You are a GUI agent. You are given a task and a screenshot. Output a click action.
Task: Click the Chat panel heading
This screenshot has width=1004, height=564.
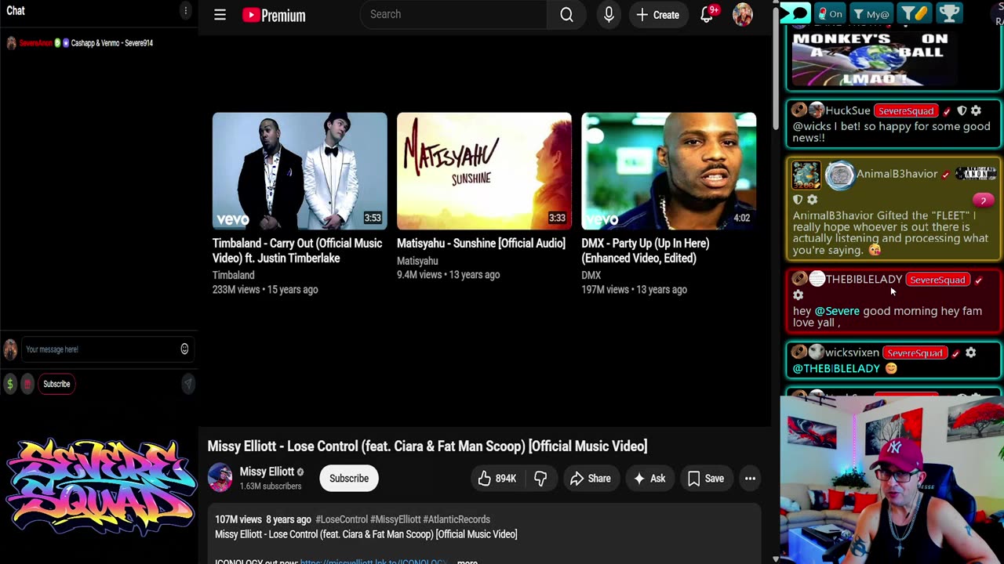point(16,11)
